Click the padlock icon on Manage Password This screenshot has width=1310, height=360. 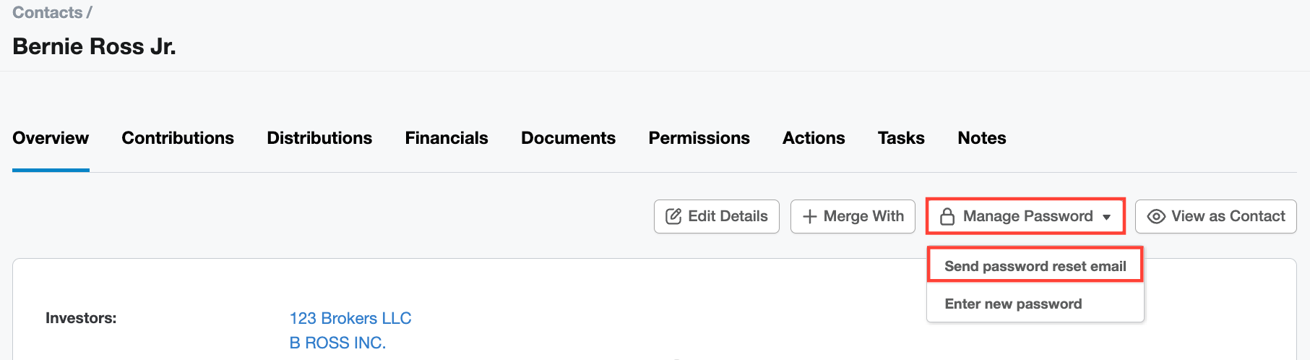pyautogui.click(x=947, y=216)
